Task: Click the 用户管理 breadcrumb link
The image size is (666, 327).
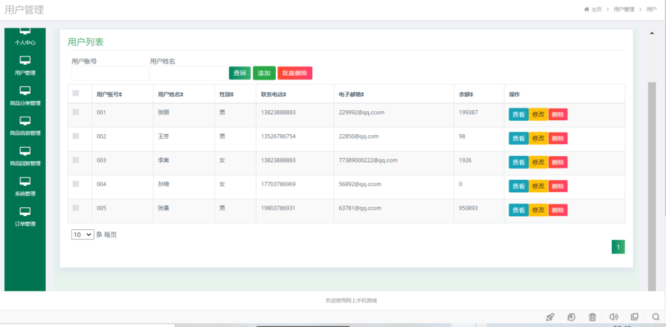Action: coord(624,10)
